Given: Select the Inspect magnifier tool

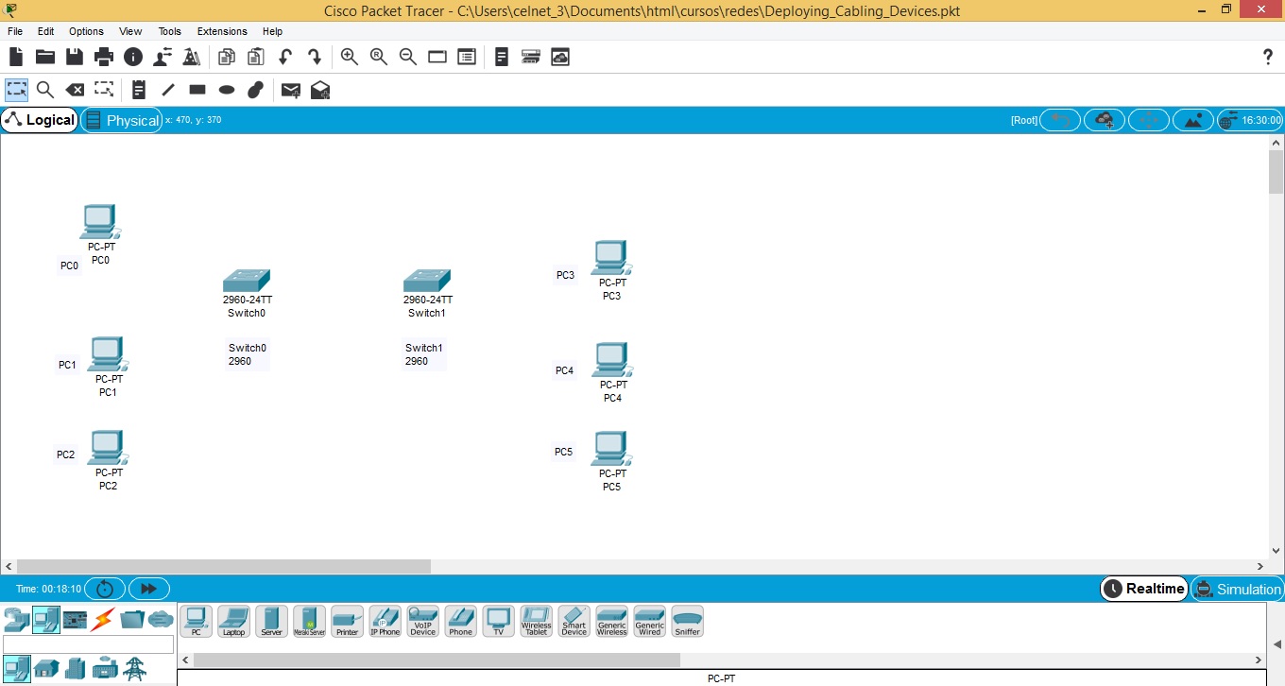Looking at the screenshot, I should coord(44,90).
